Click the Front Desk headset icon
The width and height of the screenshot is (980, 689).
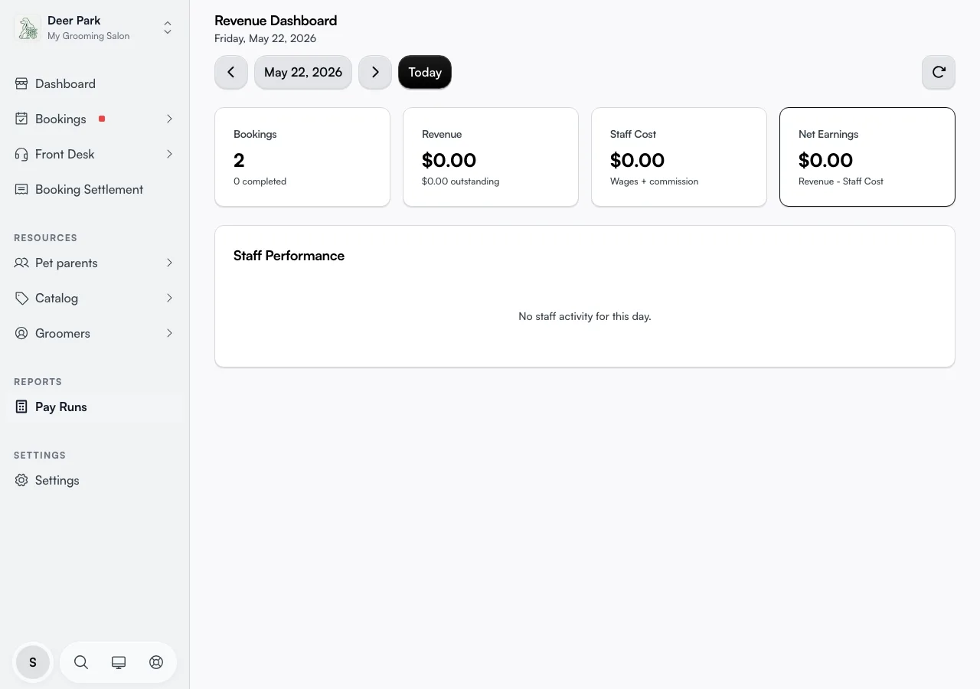coord(21,154)
